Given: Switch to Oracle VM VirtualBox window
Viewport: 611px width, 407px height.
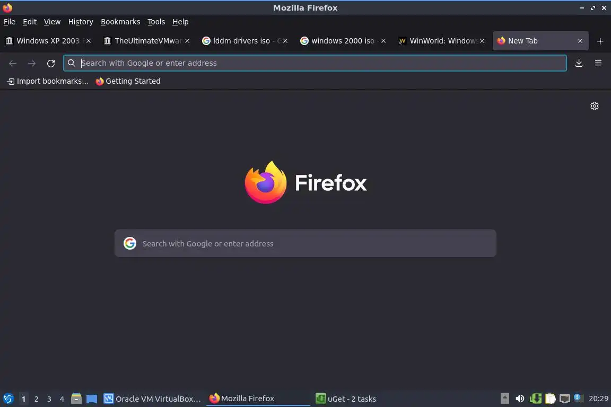Looking at the screenshot, I should point(152,399).
